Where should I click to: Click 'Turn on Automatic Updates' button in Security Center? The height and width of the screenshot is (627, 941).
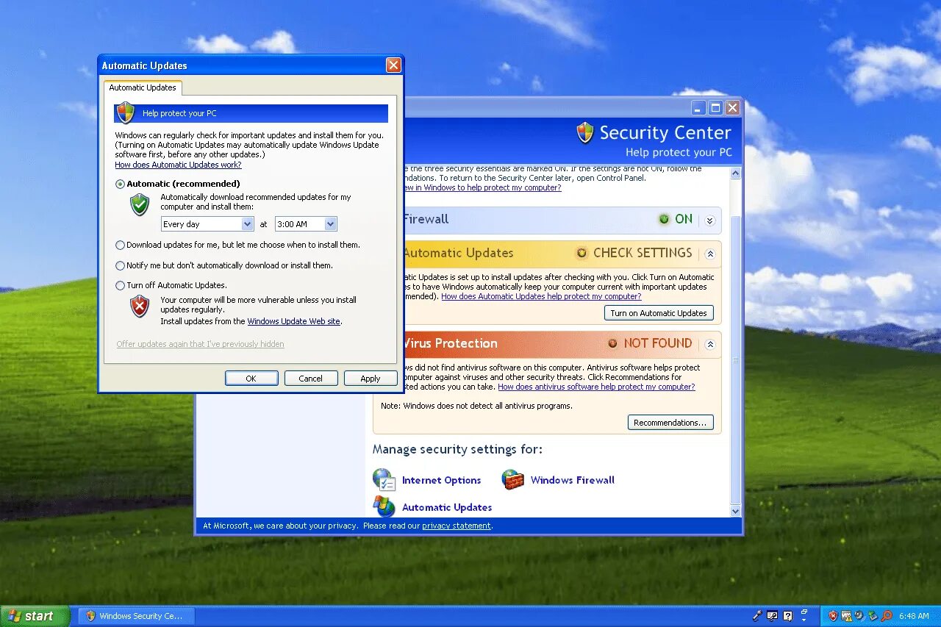[659, 313]
